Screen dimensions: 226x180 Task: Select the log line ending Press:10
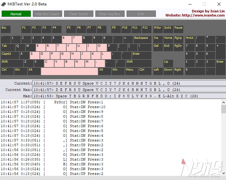tap(53, 107)
